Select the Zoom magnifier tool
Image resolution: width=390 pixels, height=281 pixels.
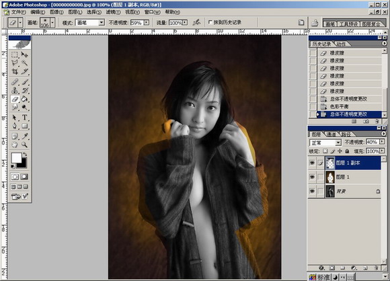(x=24, y=145)
